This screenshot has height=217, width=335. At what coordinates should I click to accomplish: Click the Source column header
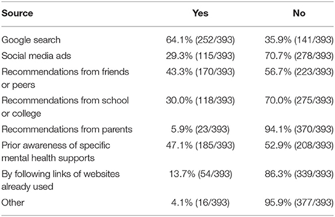coord(17,13)
